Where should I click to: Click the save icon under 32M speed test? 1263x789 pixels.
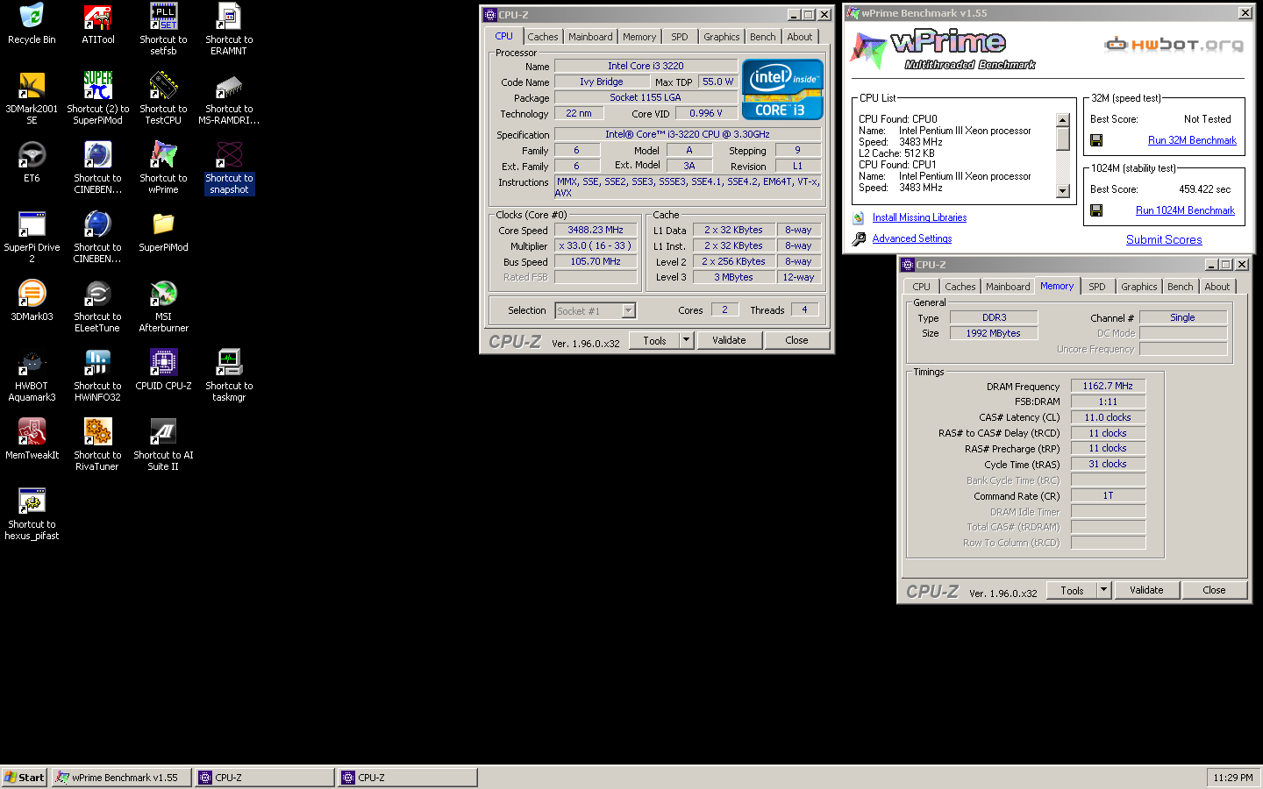(x=1096, y=140)
